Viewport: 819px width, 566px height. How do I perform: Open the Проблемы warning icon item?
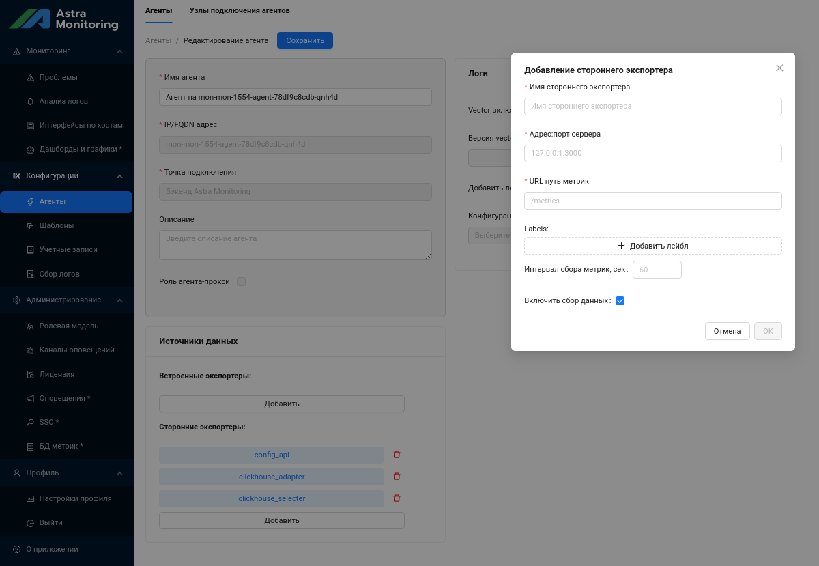(30, 78)
